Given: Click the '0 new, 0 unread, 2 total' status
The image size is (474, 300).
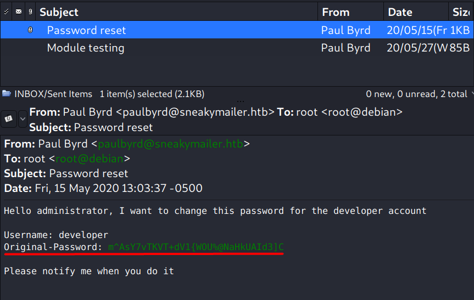Looking at the screenshot, I should coord(416,94).
